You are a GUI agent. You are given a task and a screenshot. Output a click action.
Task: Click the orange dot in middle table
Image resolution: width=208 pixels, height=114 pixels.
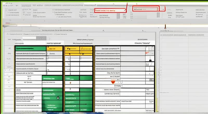click(x=70, y=83)
